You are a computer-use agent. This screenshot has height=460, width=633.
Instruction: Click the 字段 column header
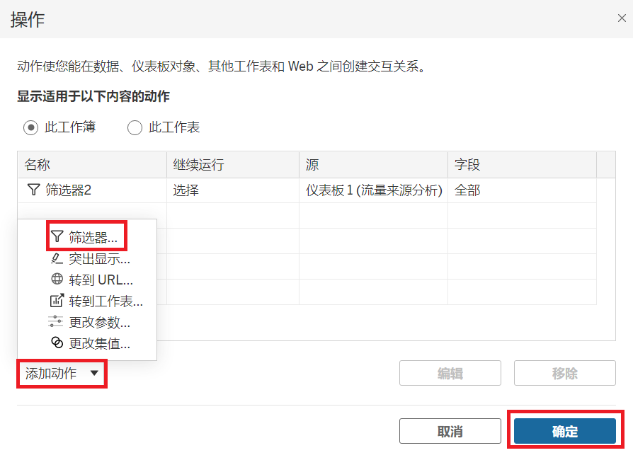pyautogui.click(x=522, y=165)
